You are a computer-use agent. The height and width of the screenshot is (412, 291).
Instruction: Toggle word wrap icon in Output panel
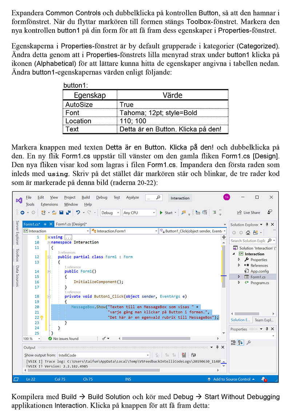click(x=194, y=355)
